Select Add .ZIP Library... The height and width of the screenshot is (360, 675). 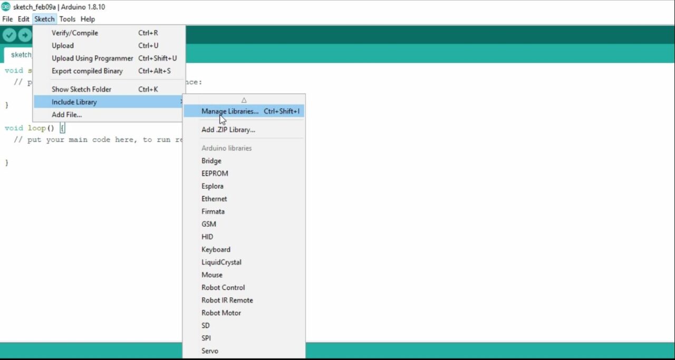[244, 129]
